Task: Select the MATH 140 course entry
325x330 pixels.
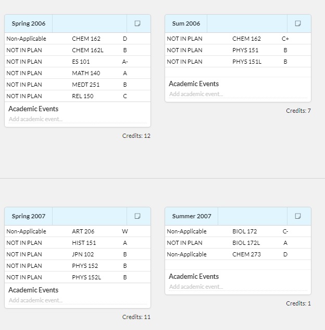Action: pyautogui.click(x=86, y=73)
